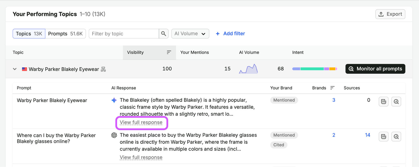Open the AI Volume filter dropdown
419x167 pixels.
190,34
